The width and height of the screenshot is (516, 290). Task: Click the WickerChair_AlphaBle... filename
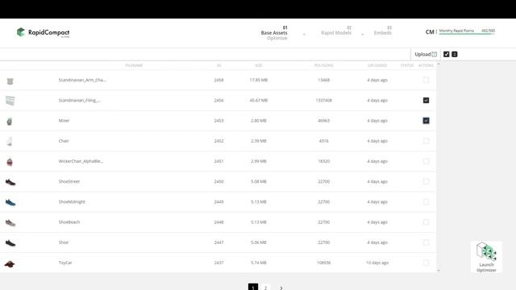[x=81, y=161]
